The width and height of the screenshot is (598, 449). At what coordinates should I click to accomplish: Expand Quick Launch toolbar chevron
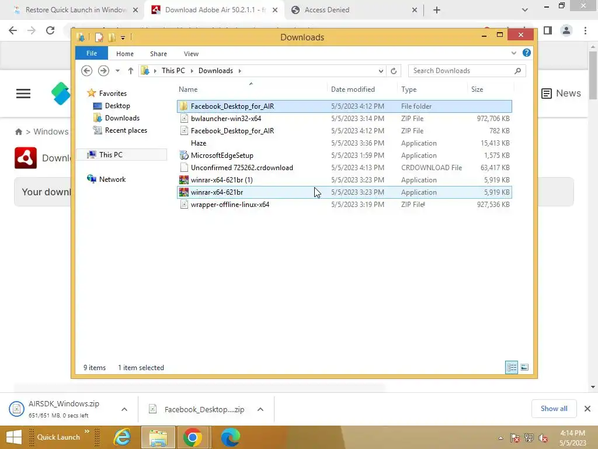coord(87,431)
